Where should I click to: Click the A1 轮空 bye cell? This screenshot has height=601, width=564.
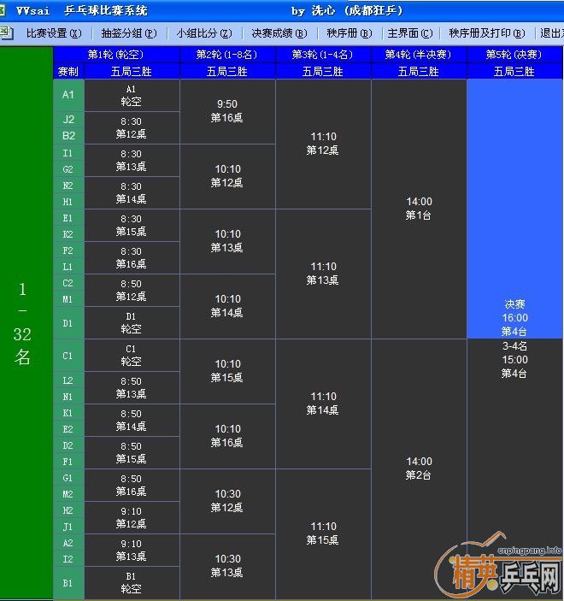pos(132,96)
